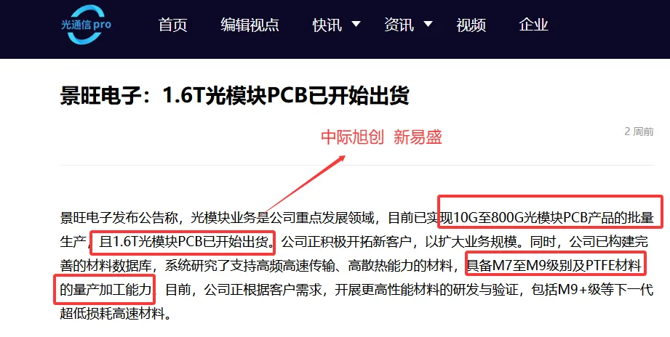Click the '2 周前' timestamp
670x337 pixels.
click(639, 131)
